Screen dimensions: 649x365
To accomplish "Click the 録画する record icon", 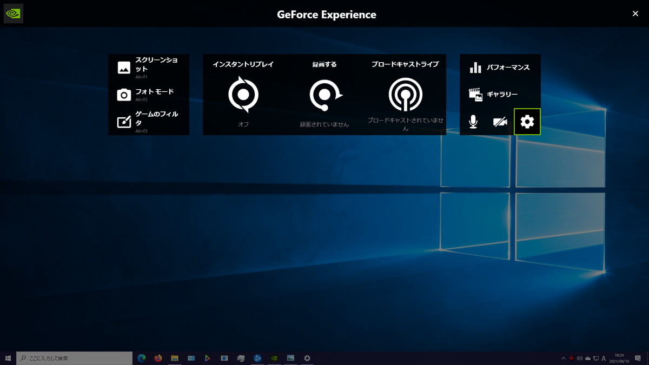I will click(325, 95).
